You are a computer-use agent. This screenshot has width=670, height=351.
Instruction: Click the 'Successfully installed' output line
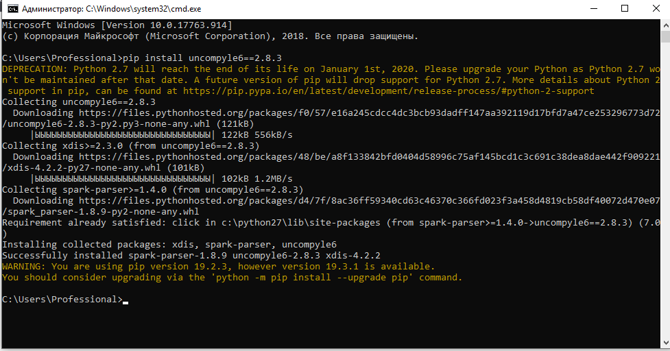pyautogui.click(x=192, y=255)
